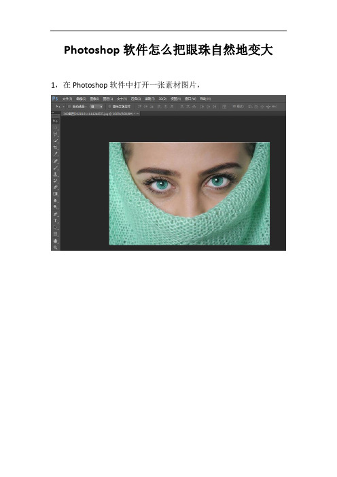Select the Hand tool

55,241
